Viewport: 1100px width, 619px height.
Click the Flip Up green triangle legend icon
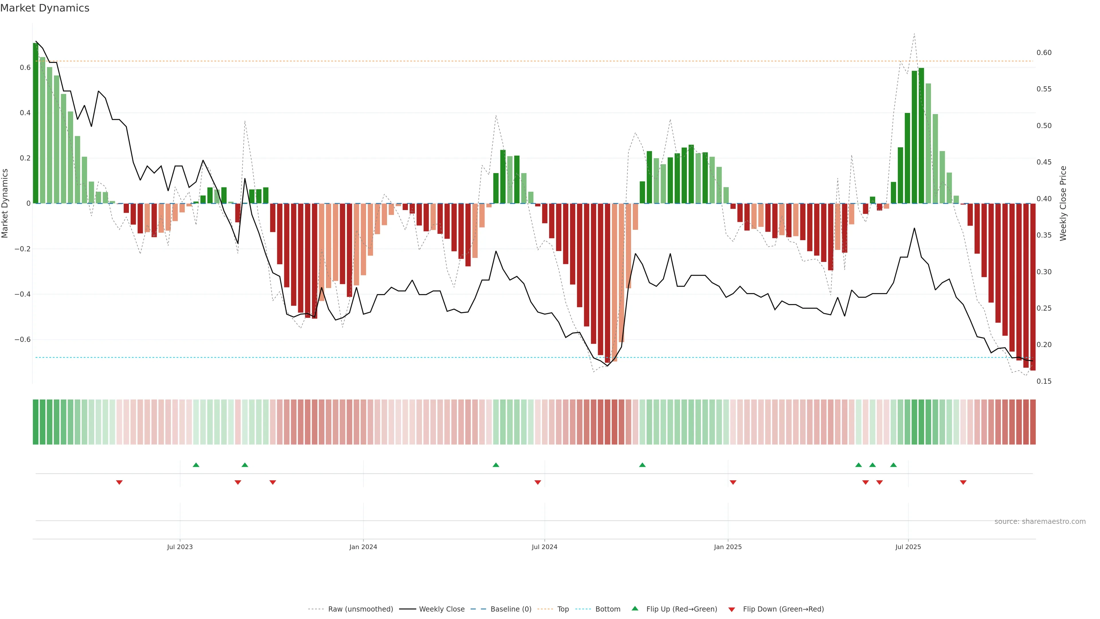(635, 608)
